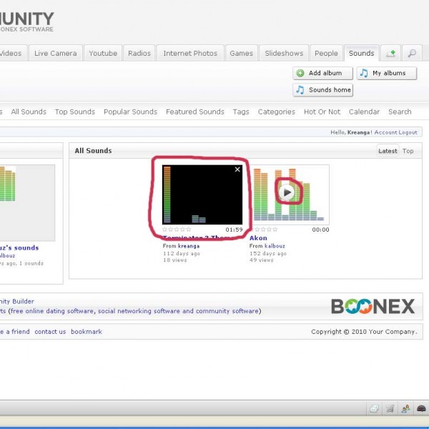
Task: Close the Terminator sound player with X
Action: click(237, 169)
